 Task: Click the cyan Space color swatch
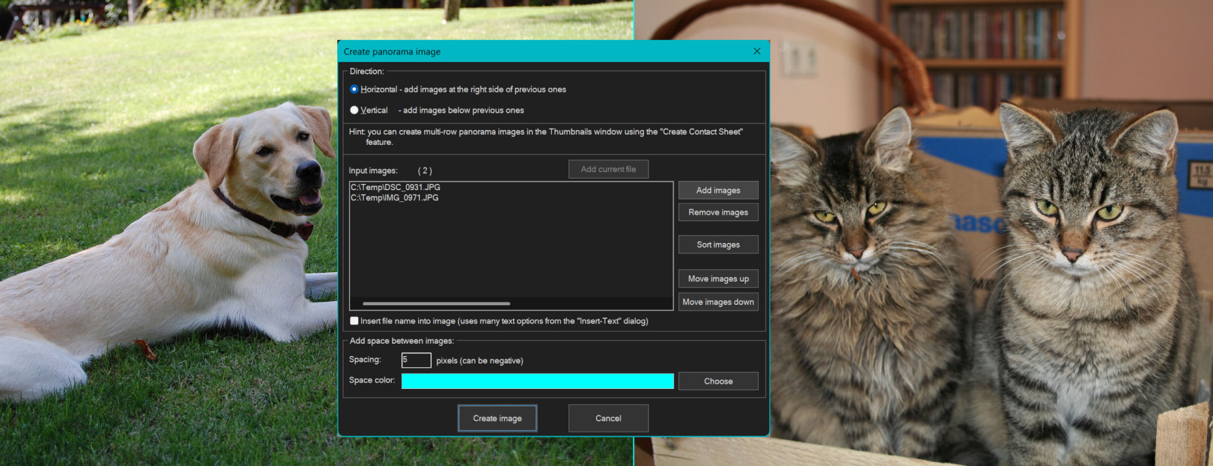tap(537, 381)
